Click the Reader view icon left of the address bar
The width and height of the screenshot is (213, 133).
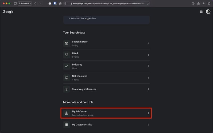click(65, 3)
